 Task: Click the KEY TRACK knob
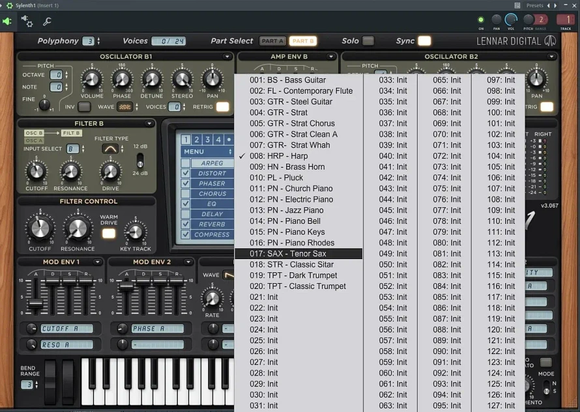136,232
